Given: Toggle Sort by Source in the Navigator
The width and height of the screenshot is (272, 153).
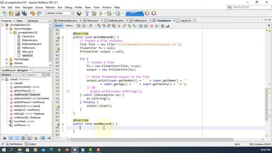Looking at the screenshot, I should click(49, 138).
